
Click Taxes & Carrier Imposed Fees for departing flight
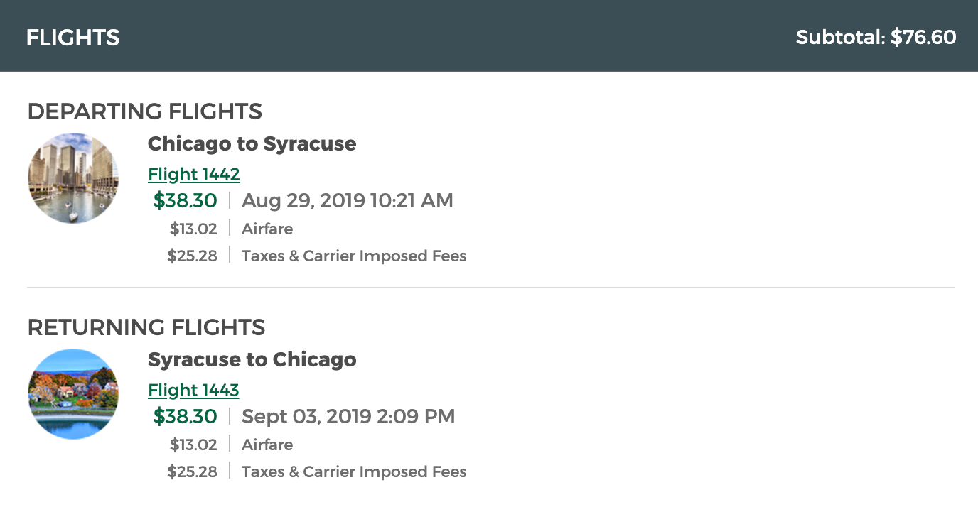point(354,256)
